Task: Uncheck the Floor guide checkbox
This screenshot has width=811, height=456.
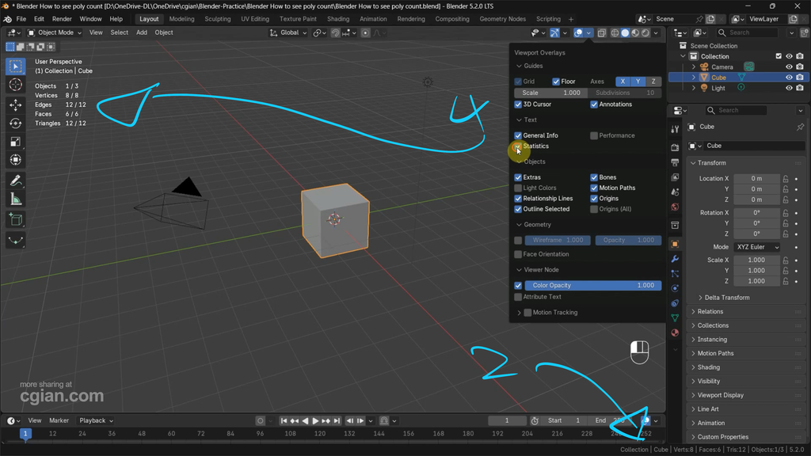Action: 556,82
